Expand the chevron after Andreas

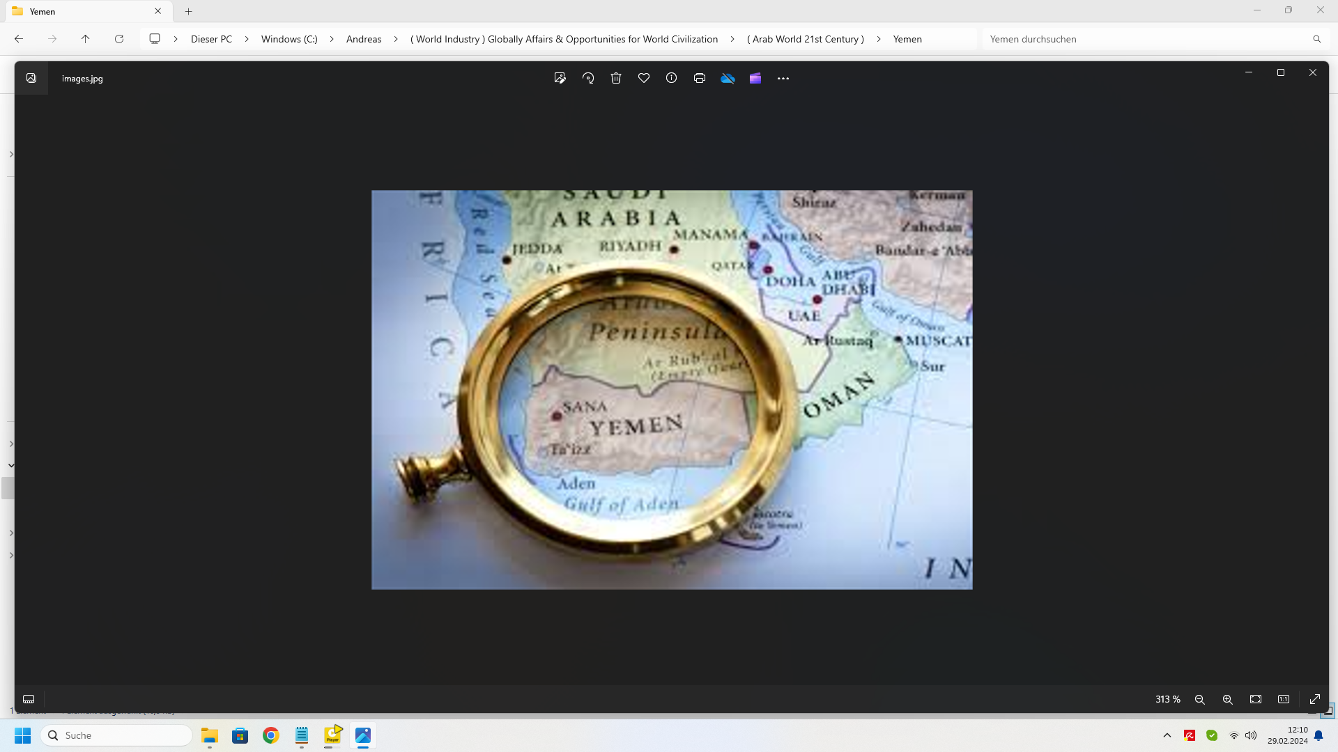396,39
